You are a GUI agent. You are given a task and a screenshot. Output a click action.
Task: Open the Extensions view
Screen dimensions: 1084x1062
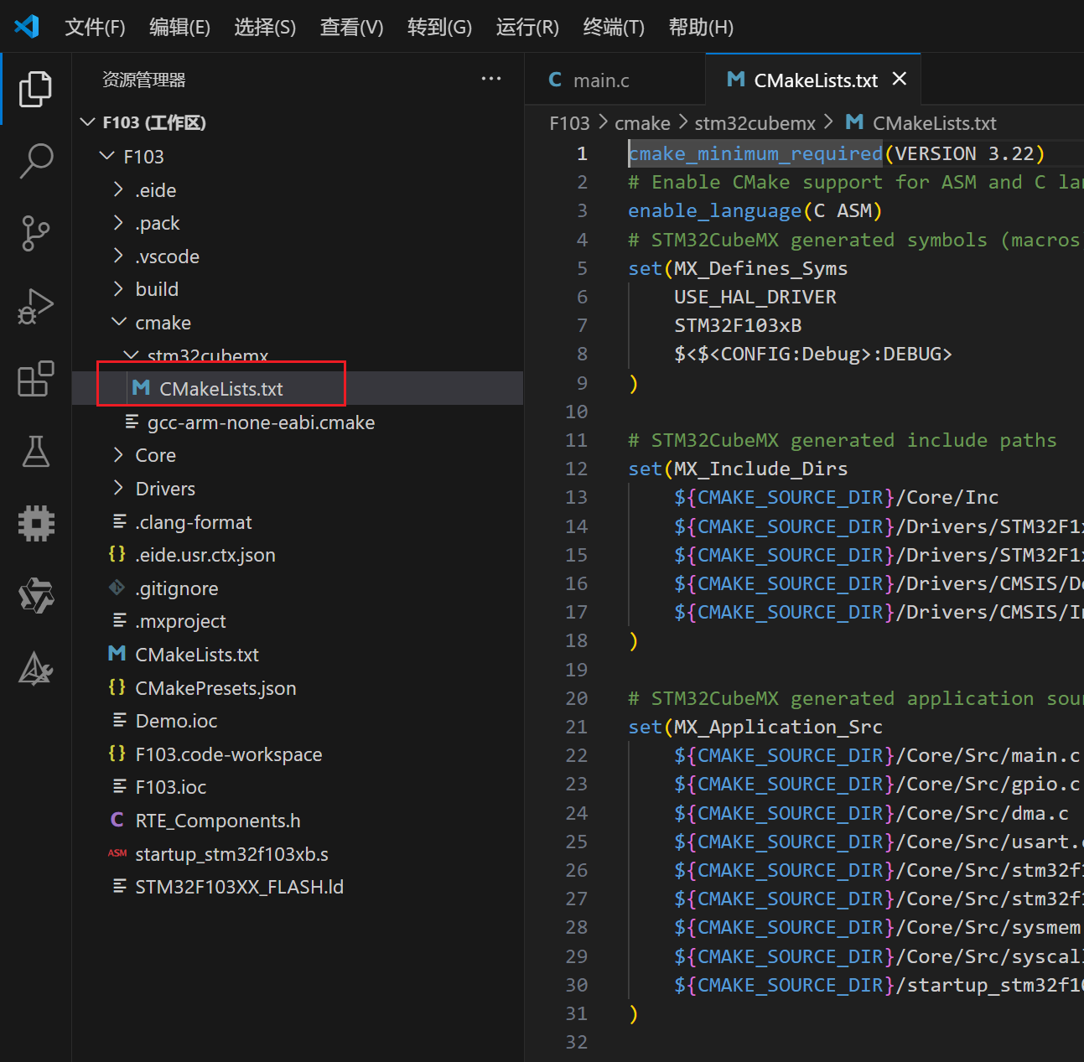click(x=35, y=379)
